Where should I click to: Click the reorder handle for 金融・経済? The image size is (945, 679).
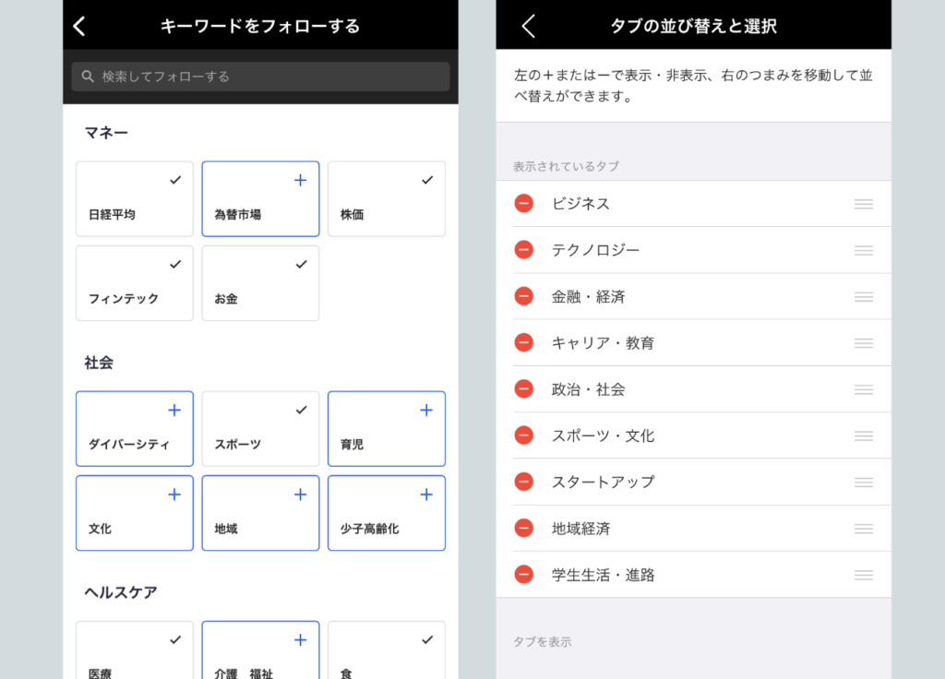tap(864, 297)
